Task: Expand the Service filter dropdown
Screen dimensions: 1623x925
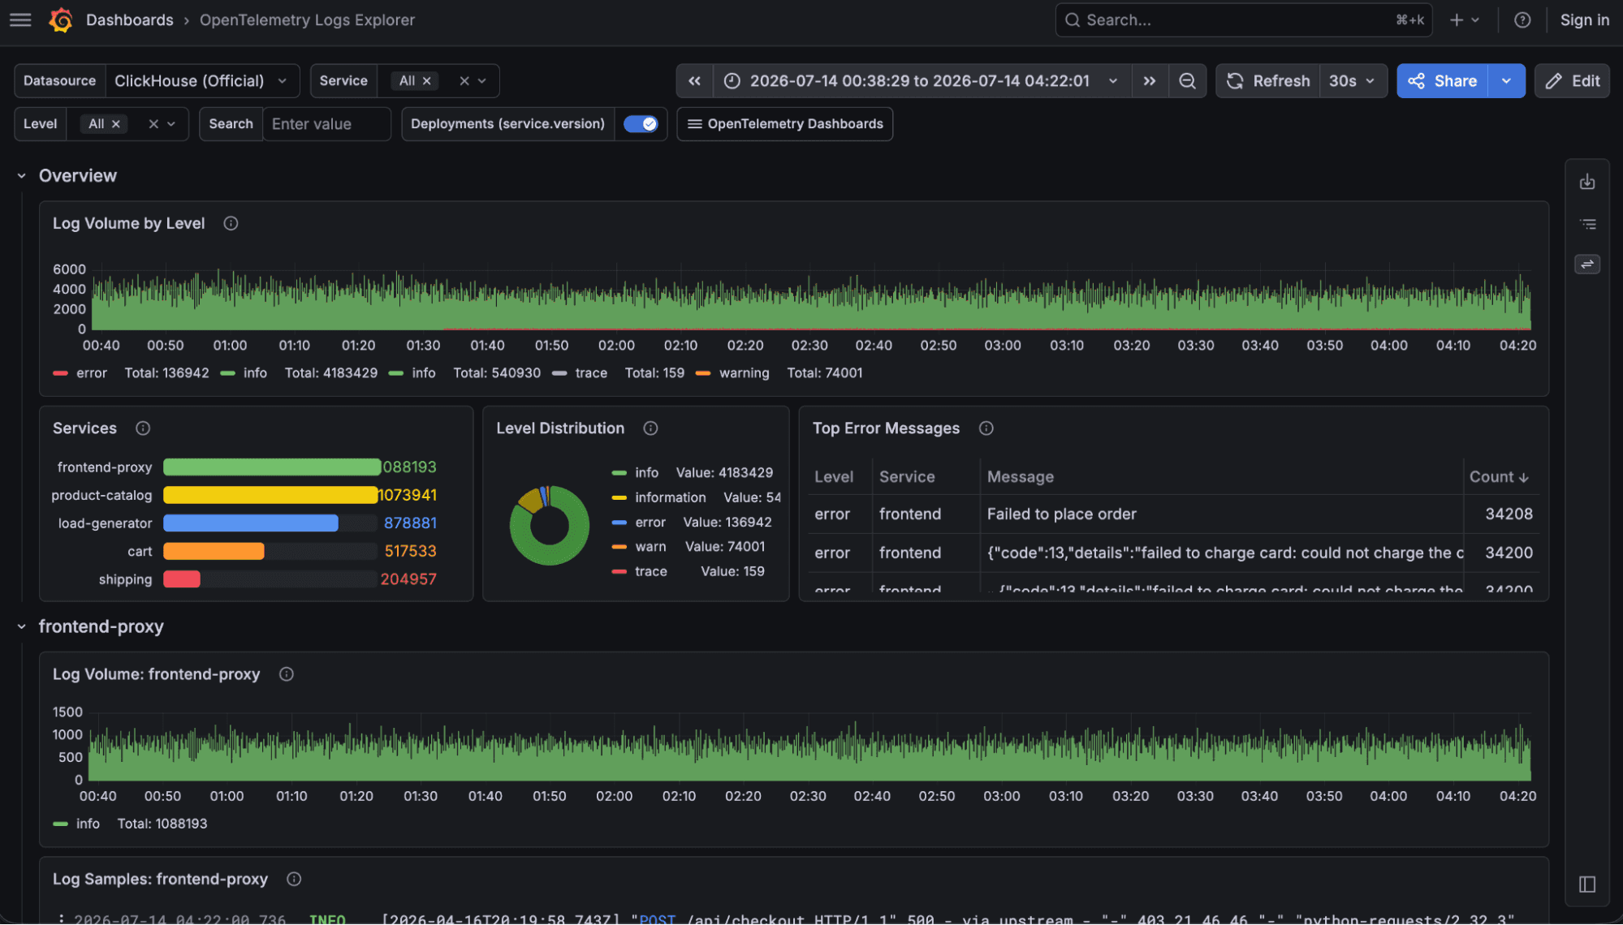Action: [482, 81]
